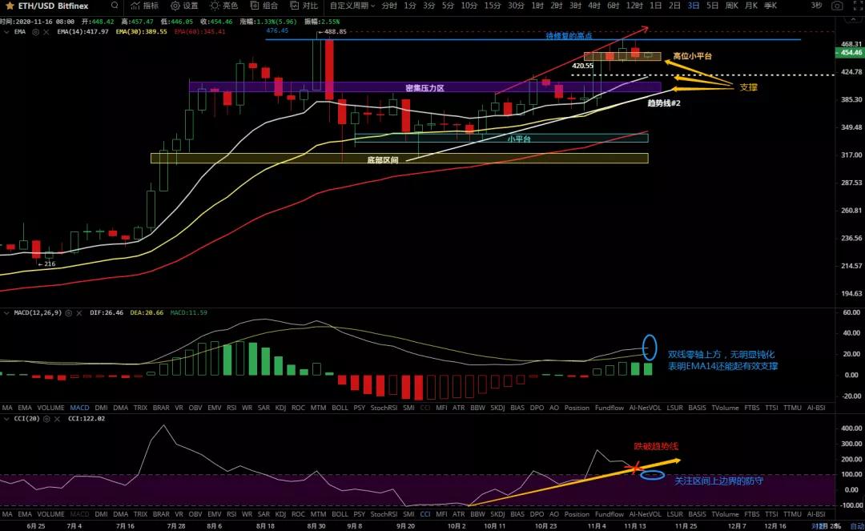Open the 自定义周期 custom period dropdown

(x=351, y=6)
